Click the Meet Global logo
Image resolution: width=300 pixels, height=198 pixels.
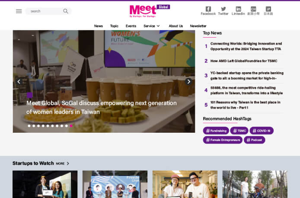tap(149, 10)
